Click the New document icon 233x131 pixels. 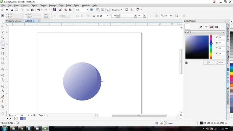tap(2, 10)
